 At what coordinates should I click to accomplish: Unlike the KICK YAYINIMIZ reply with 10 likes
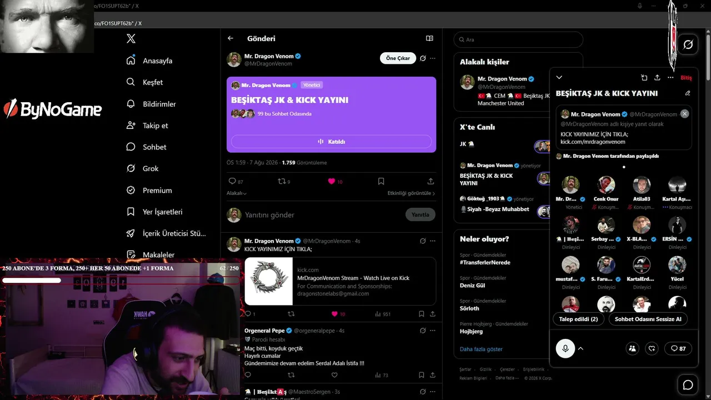pos(338,314)
